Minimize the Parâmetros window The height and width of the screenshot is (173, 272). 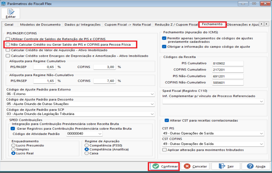(243, 3)
